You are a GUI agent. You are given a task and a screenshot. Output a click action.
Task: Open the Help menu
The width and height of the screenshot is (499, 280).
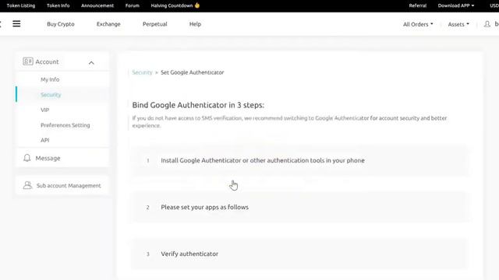[x=195, y=24]
